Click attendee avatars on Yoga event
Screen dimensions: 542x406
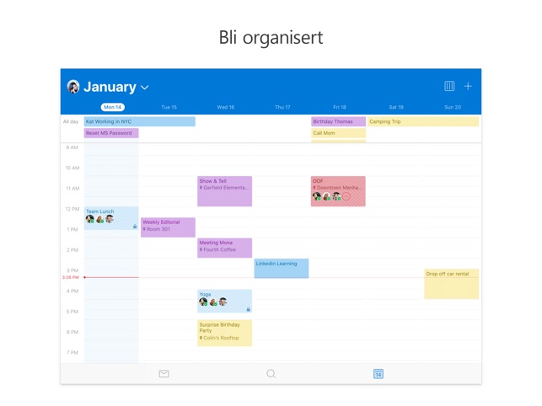coord(212,302)
